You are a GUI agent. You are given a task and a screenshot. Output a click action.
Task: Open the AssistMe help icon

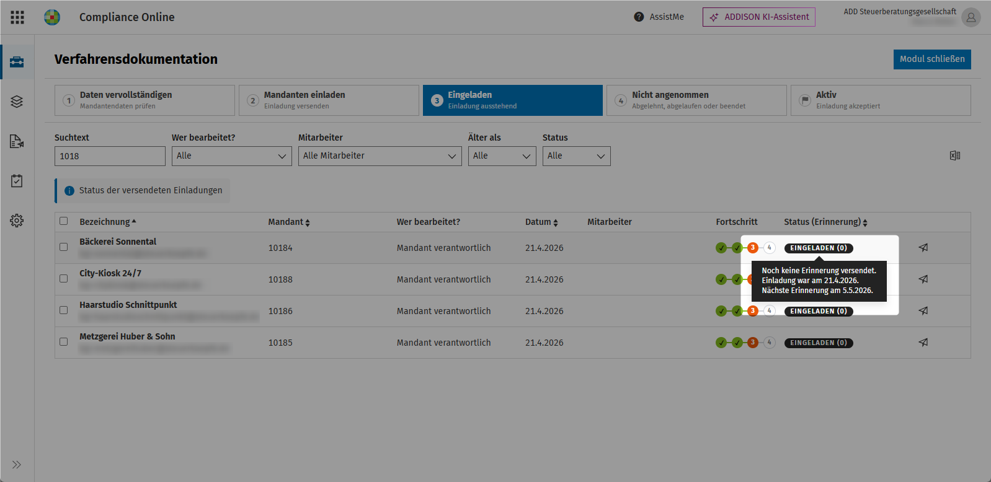pyautogui.click(x=639, y=17)
